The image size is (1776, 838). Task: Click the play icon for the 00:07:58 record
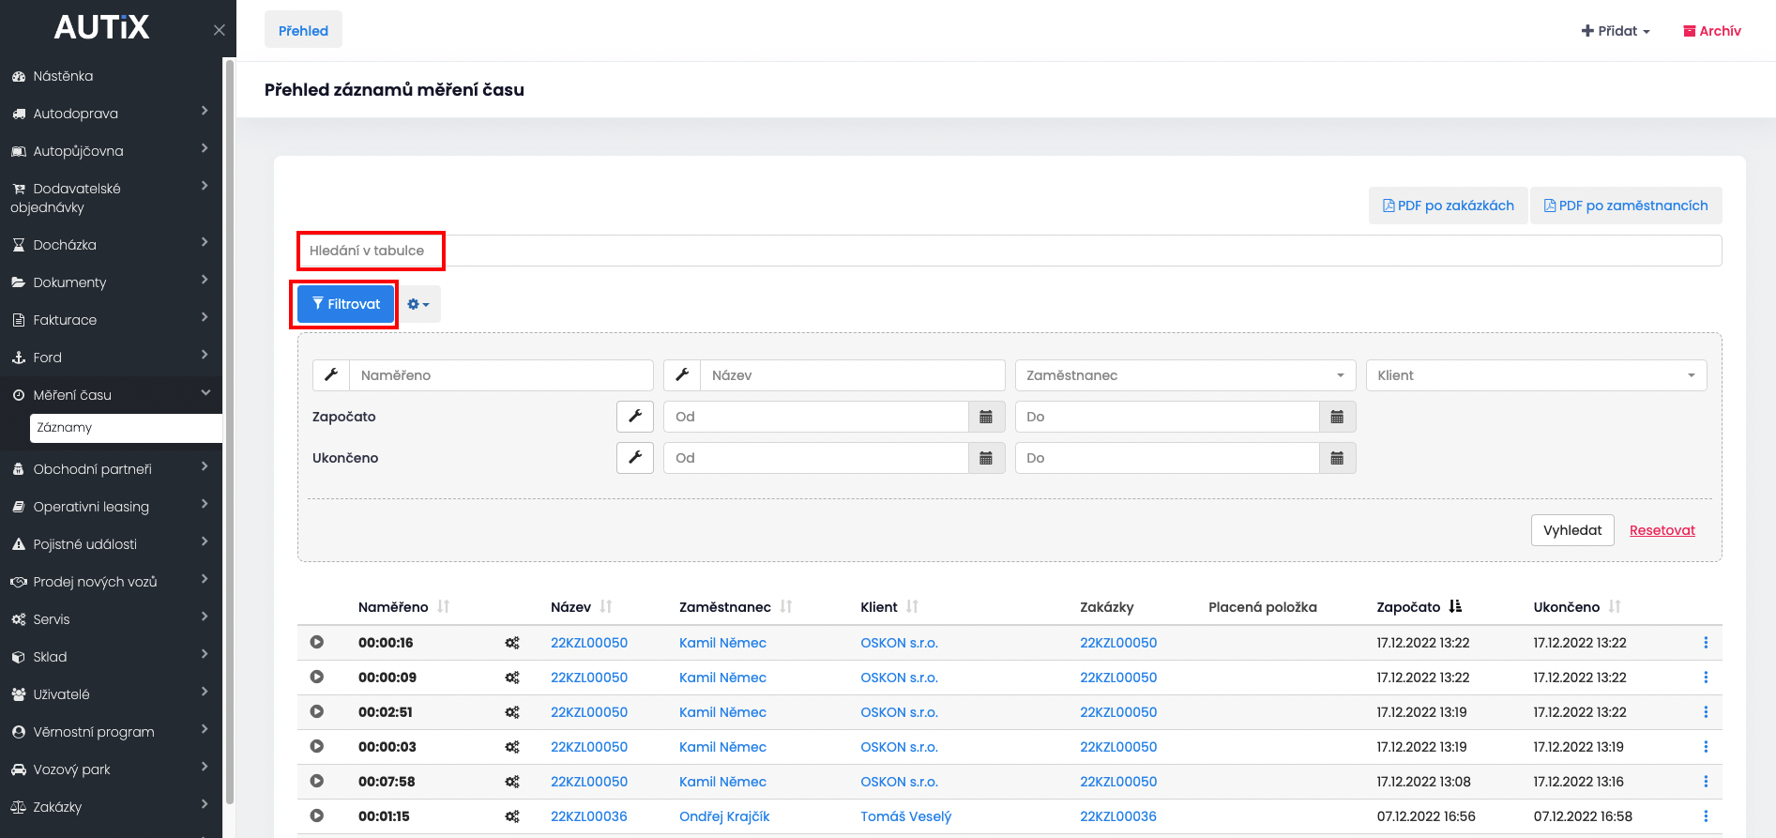coord(317,782)
